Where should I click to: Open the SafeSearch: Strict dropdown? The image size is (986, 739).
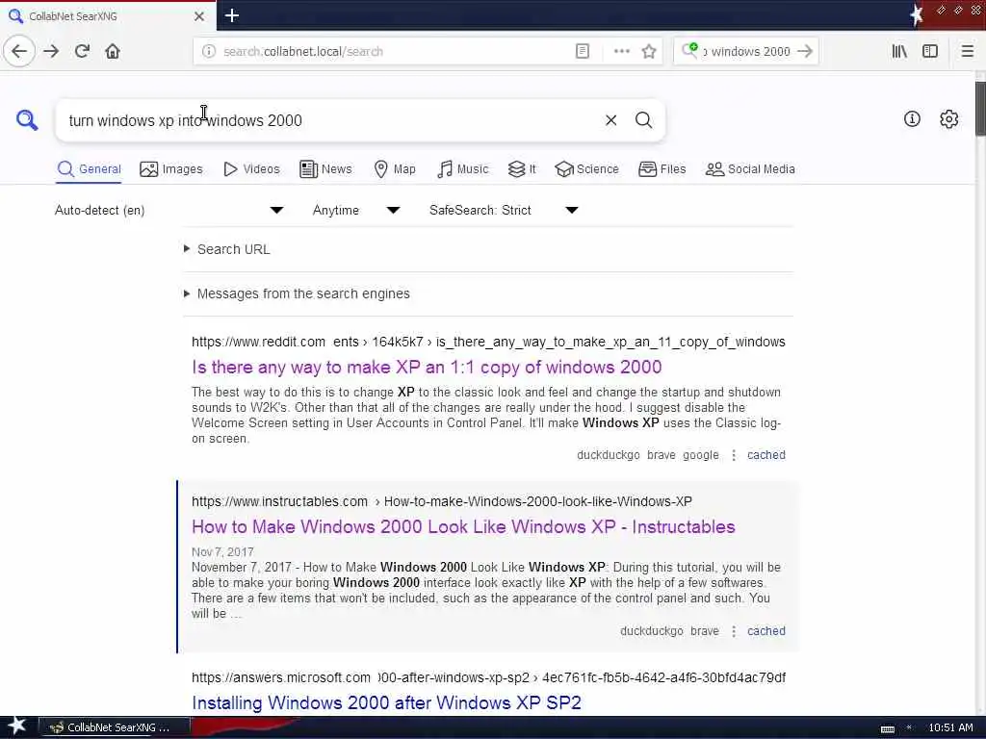(504, 210)
